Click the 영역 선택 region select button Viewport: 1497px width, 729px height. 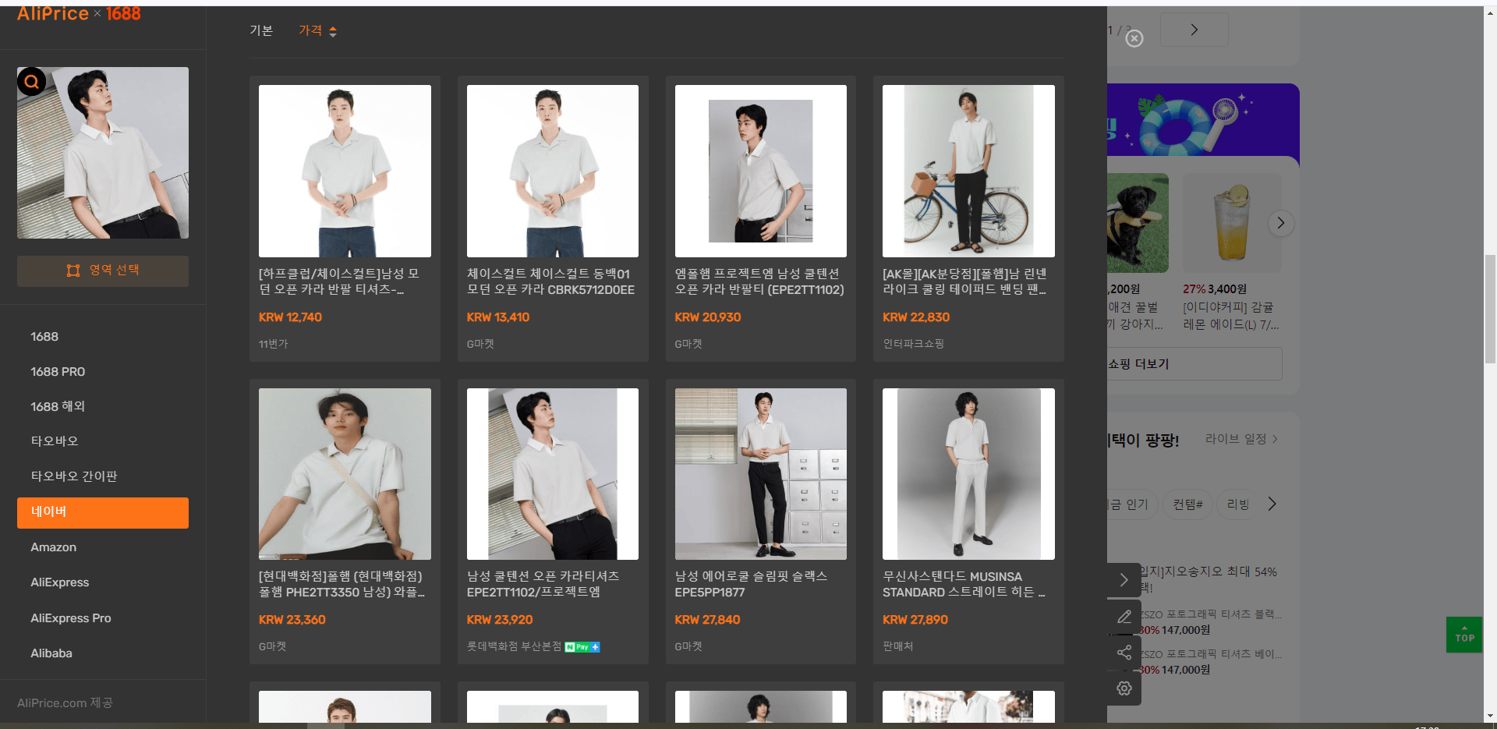click(103, 271)
